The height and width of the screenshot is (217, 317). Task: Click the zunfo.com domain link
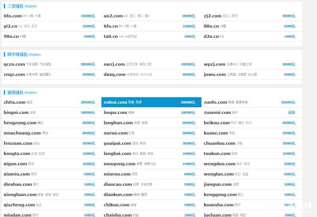pos(216,102)
